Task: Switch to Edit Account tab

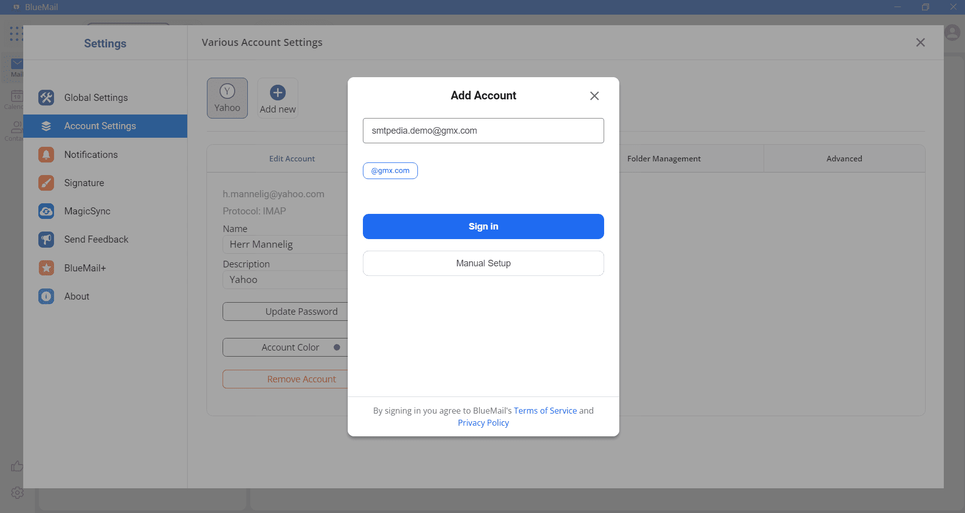Action: 292,159
